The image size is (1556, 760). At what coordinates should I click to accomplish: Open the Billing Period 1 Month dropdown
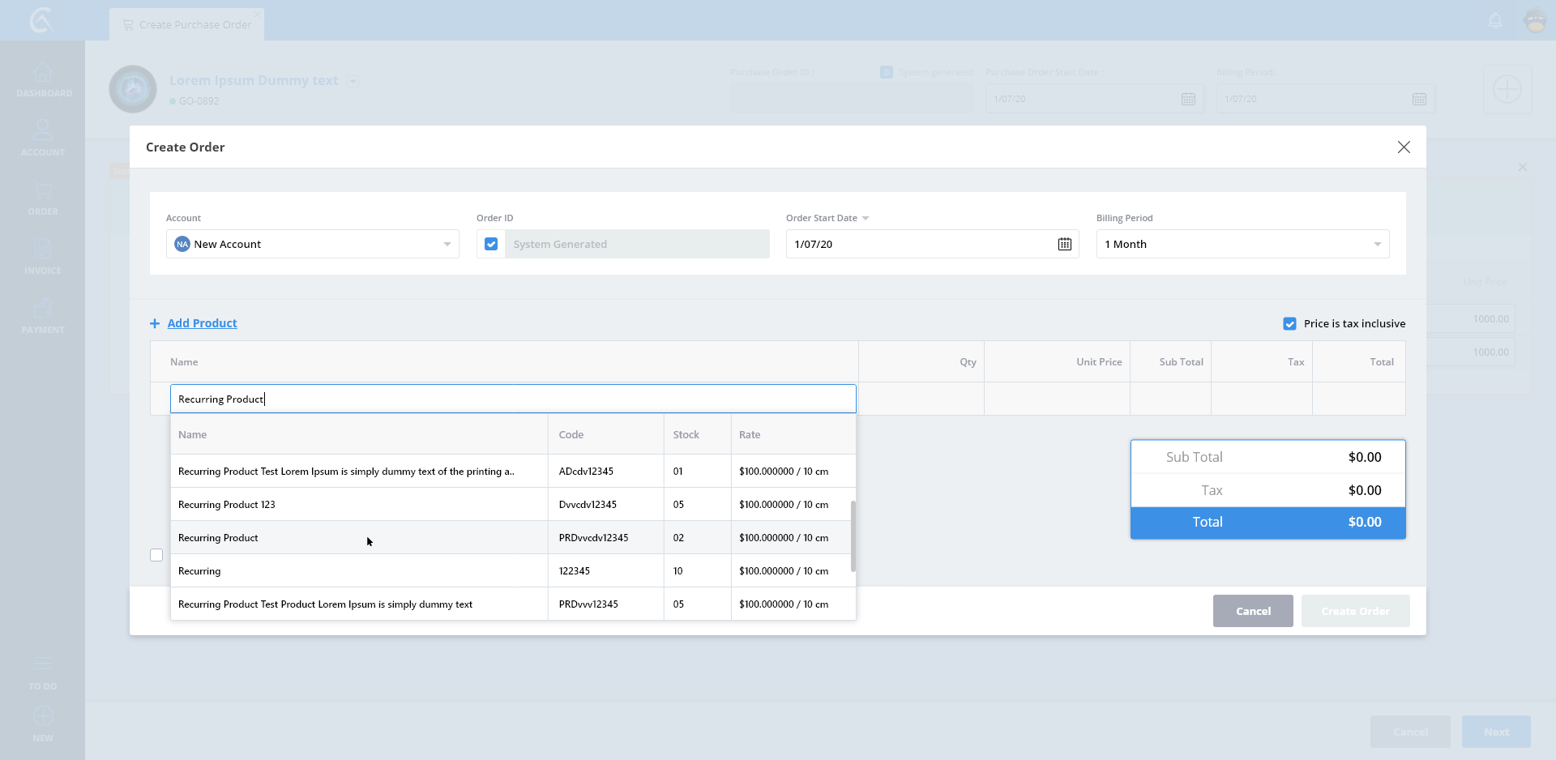point(1377,244)
